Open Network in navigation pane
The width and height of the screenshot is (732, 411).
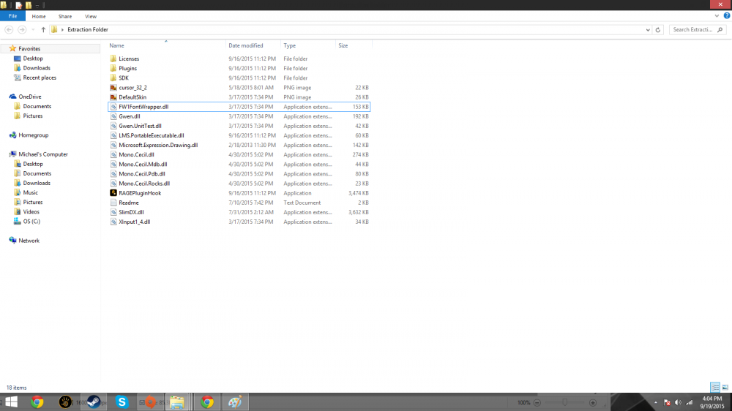29,241
